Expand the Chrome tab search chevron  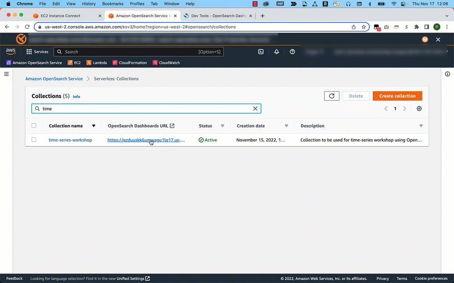tap(447, 16)
